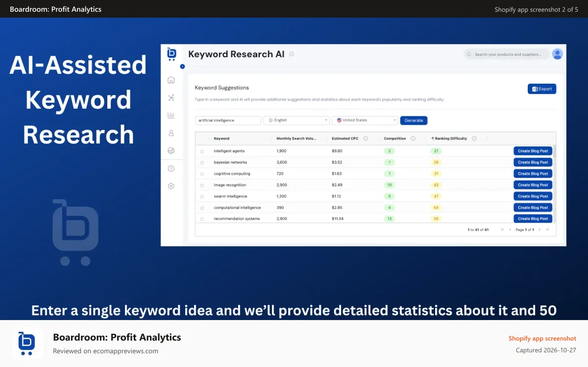Click the info icon next to Estimated CPC
This screenshot has height=367, width=588.
(366, 138)
